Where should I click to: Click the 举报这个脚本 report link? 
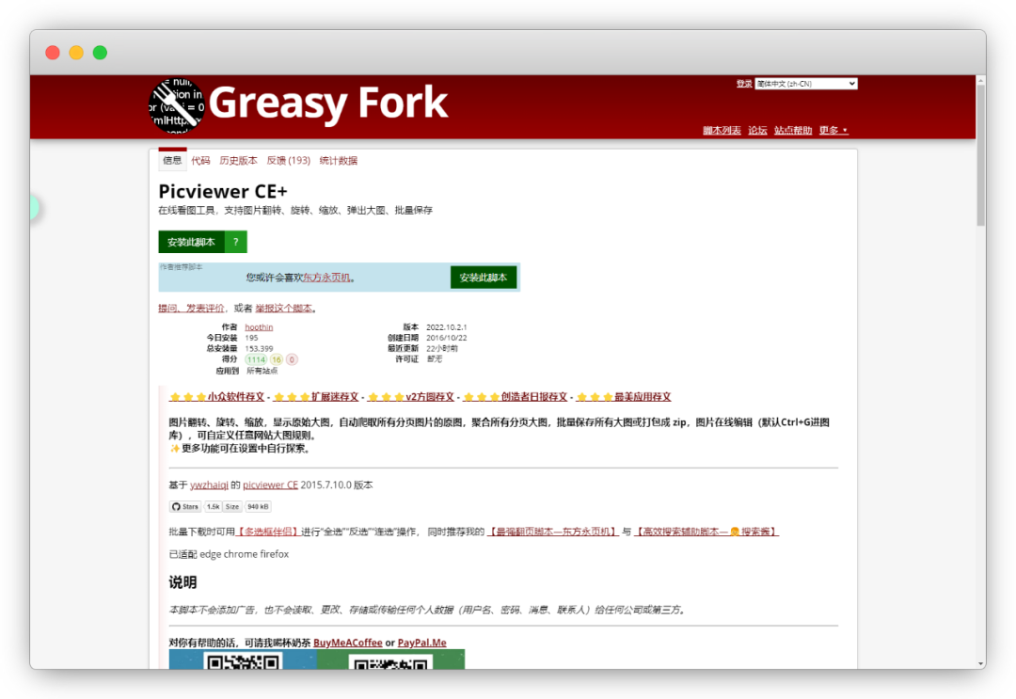pos(284,309)
